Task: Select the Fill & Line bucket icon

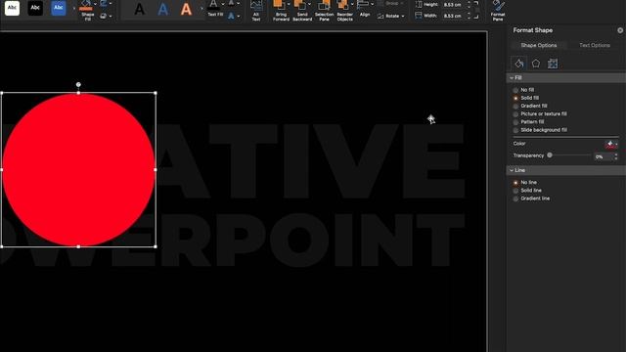Action: tap(519, 64)
